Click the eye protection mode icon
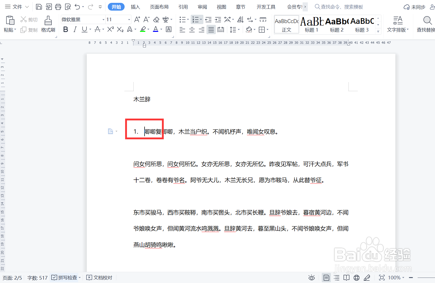The image size is (435, 283). click(312, 278)
